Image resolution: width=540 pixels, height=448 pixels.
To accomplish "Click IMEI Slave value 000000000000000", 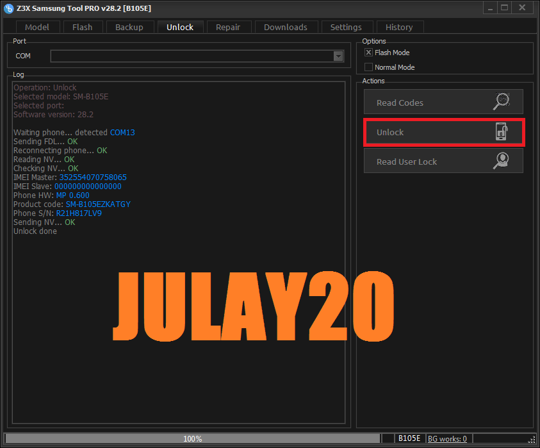I will point(88,187).
